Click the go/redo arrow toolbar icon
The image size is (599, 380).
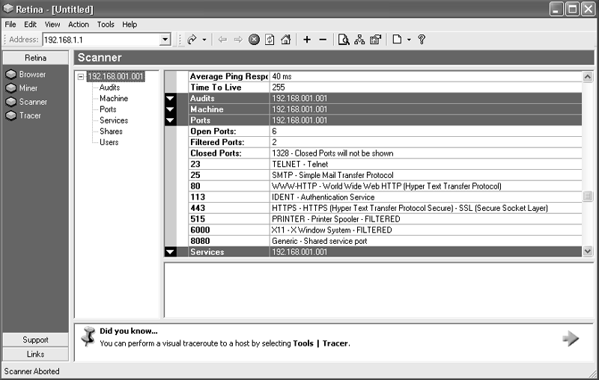192,40
